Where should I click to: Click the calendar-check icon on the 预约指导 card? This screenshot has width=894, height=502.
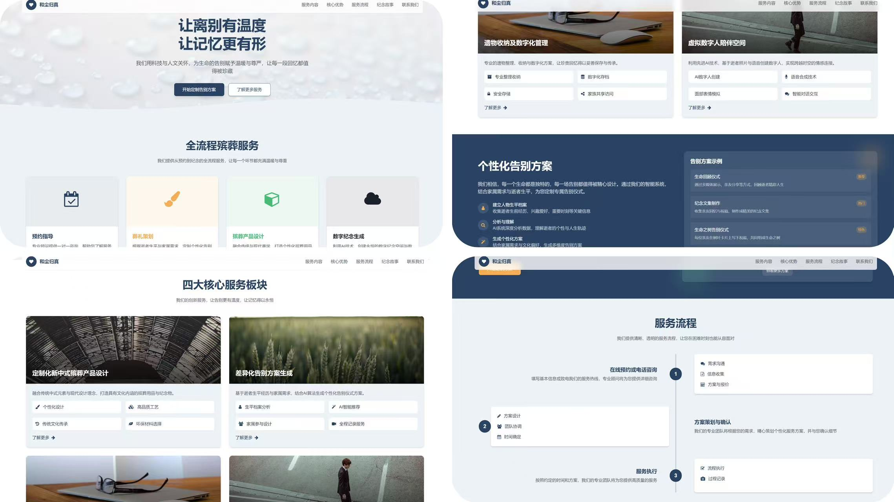pos(71,199)
